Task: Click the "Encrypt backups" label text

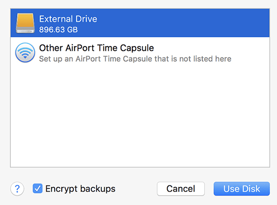Action: [x=80, y=189]
